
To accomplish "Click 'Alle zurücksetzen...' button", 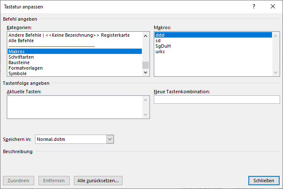I will 98,181.
